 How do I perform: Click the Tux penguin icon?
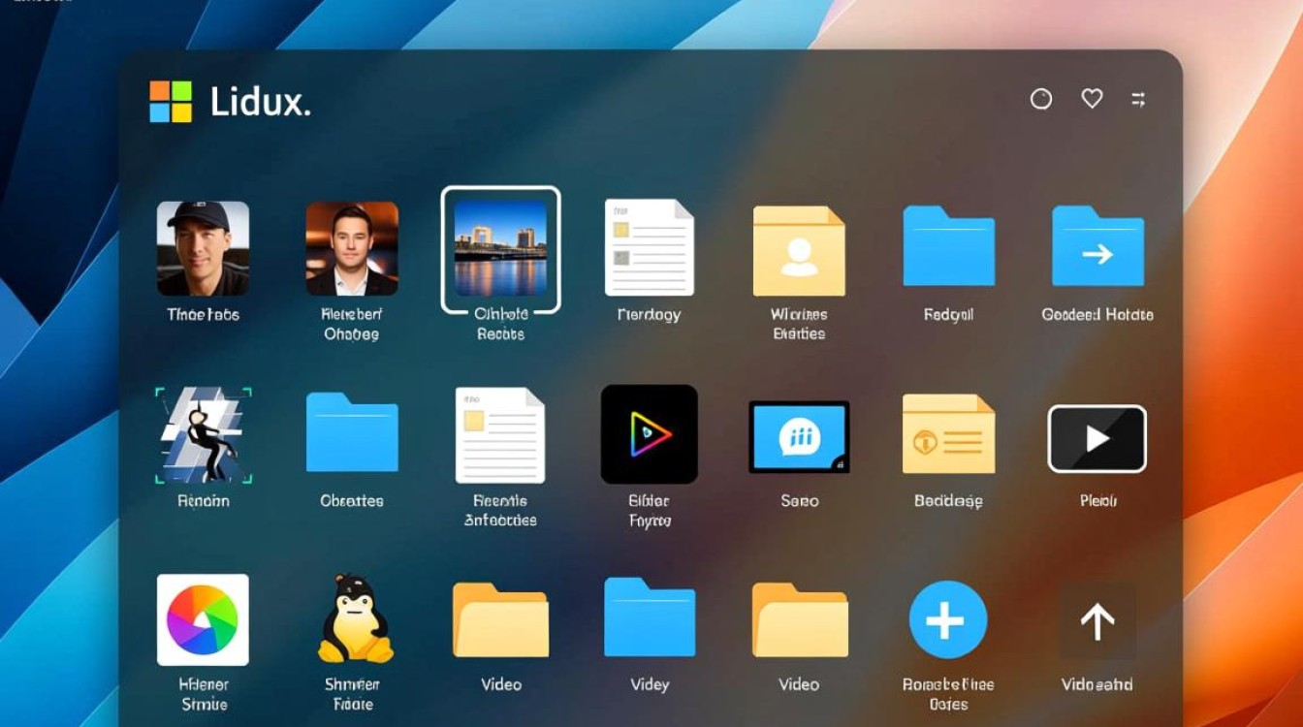[352, 620]
